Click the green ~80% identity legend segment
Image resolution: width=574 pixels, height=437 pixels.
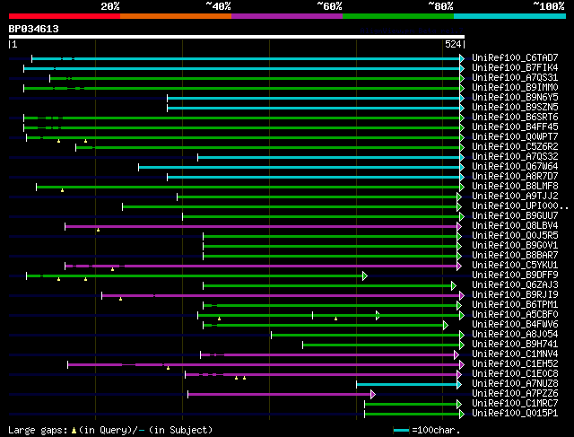click(398, 16)
